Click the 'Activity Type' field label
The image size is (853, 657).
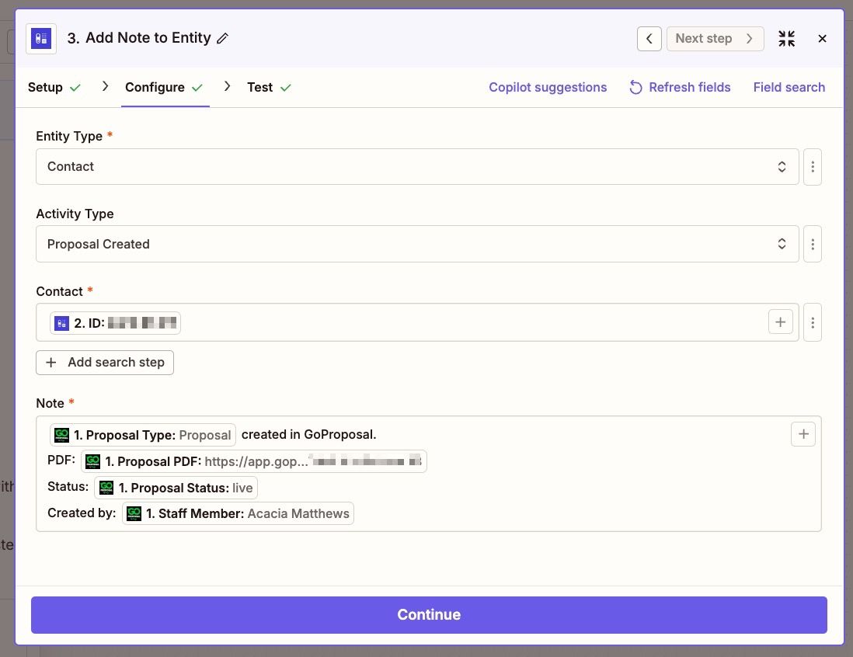(x=75, y=214)
